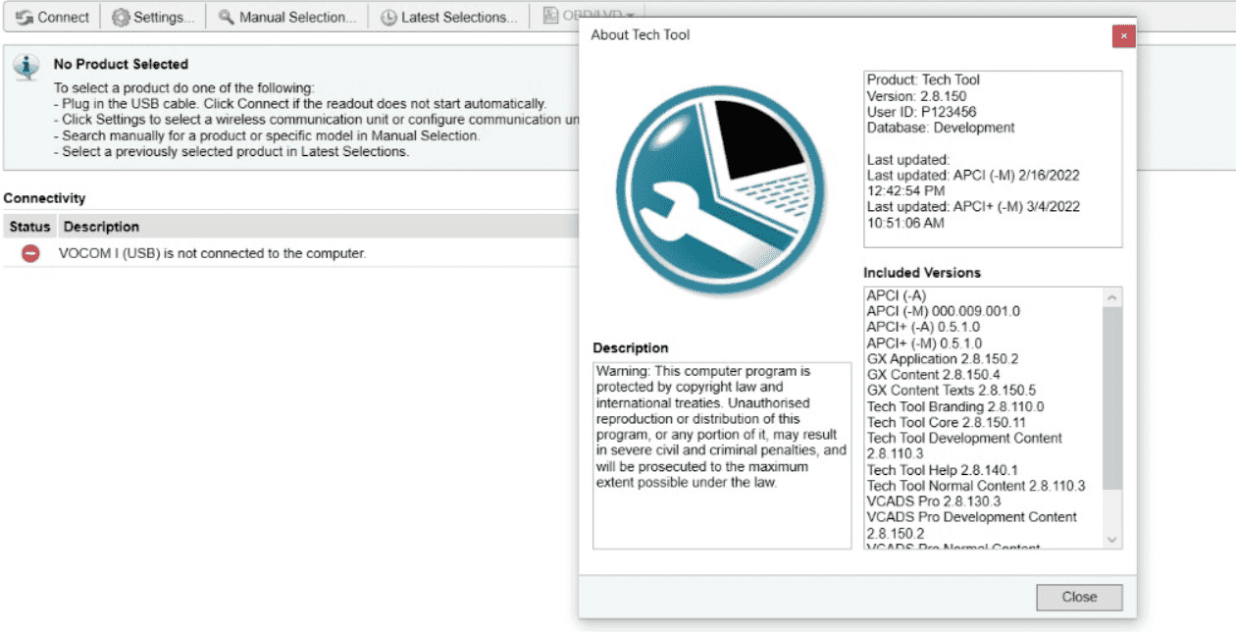The image size is (1236, 632).
Task: Select 'APCI+ (-A) 0.5.1.0' in versions list
Action: click(924, 327)
